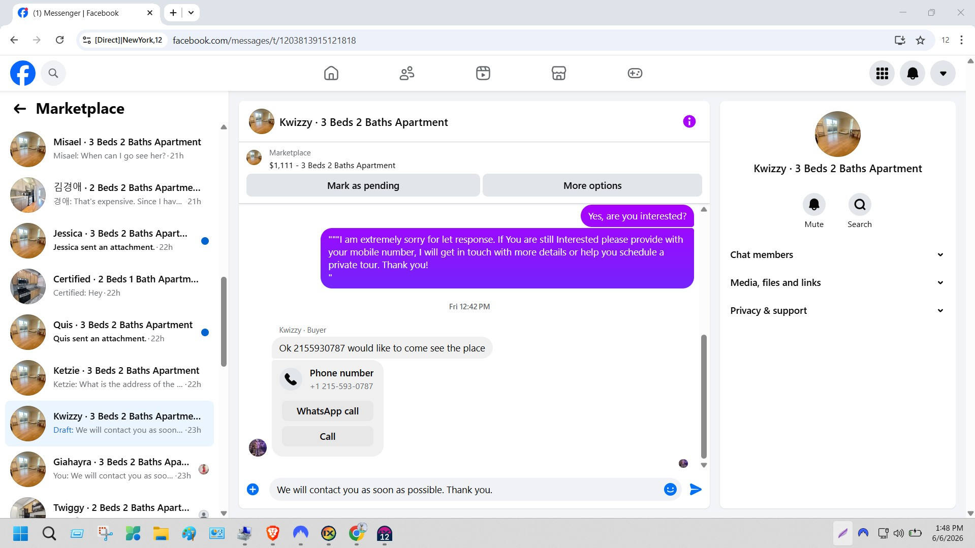Mute this conversation with bell icon
This screenshot has height=548, width=975.
point(814,204)
